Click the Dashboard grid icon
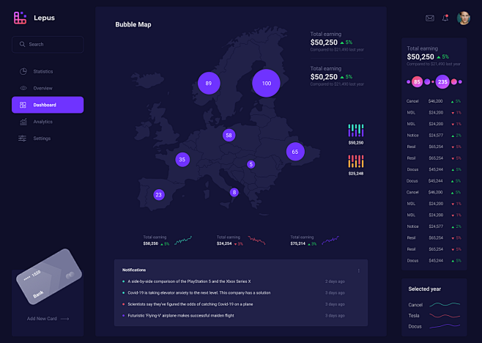The image size is (482, 343). tap(23, 105)
